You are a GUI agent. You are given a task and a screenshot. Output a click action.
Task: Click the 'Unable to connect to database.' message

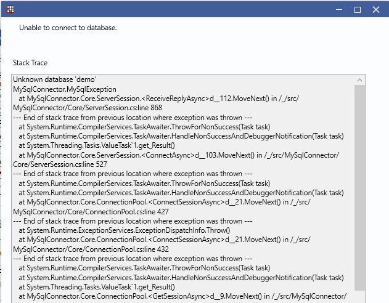pyautogui.click(x=68, y=28)
